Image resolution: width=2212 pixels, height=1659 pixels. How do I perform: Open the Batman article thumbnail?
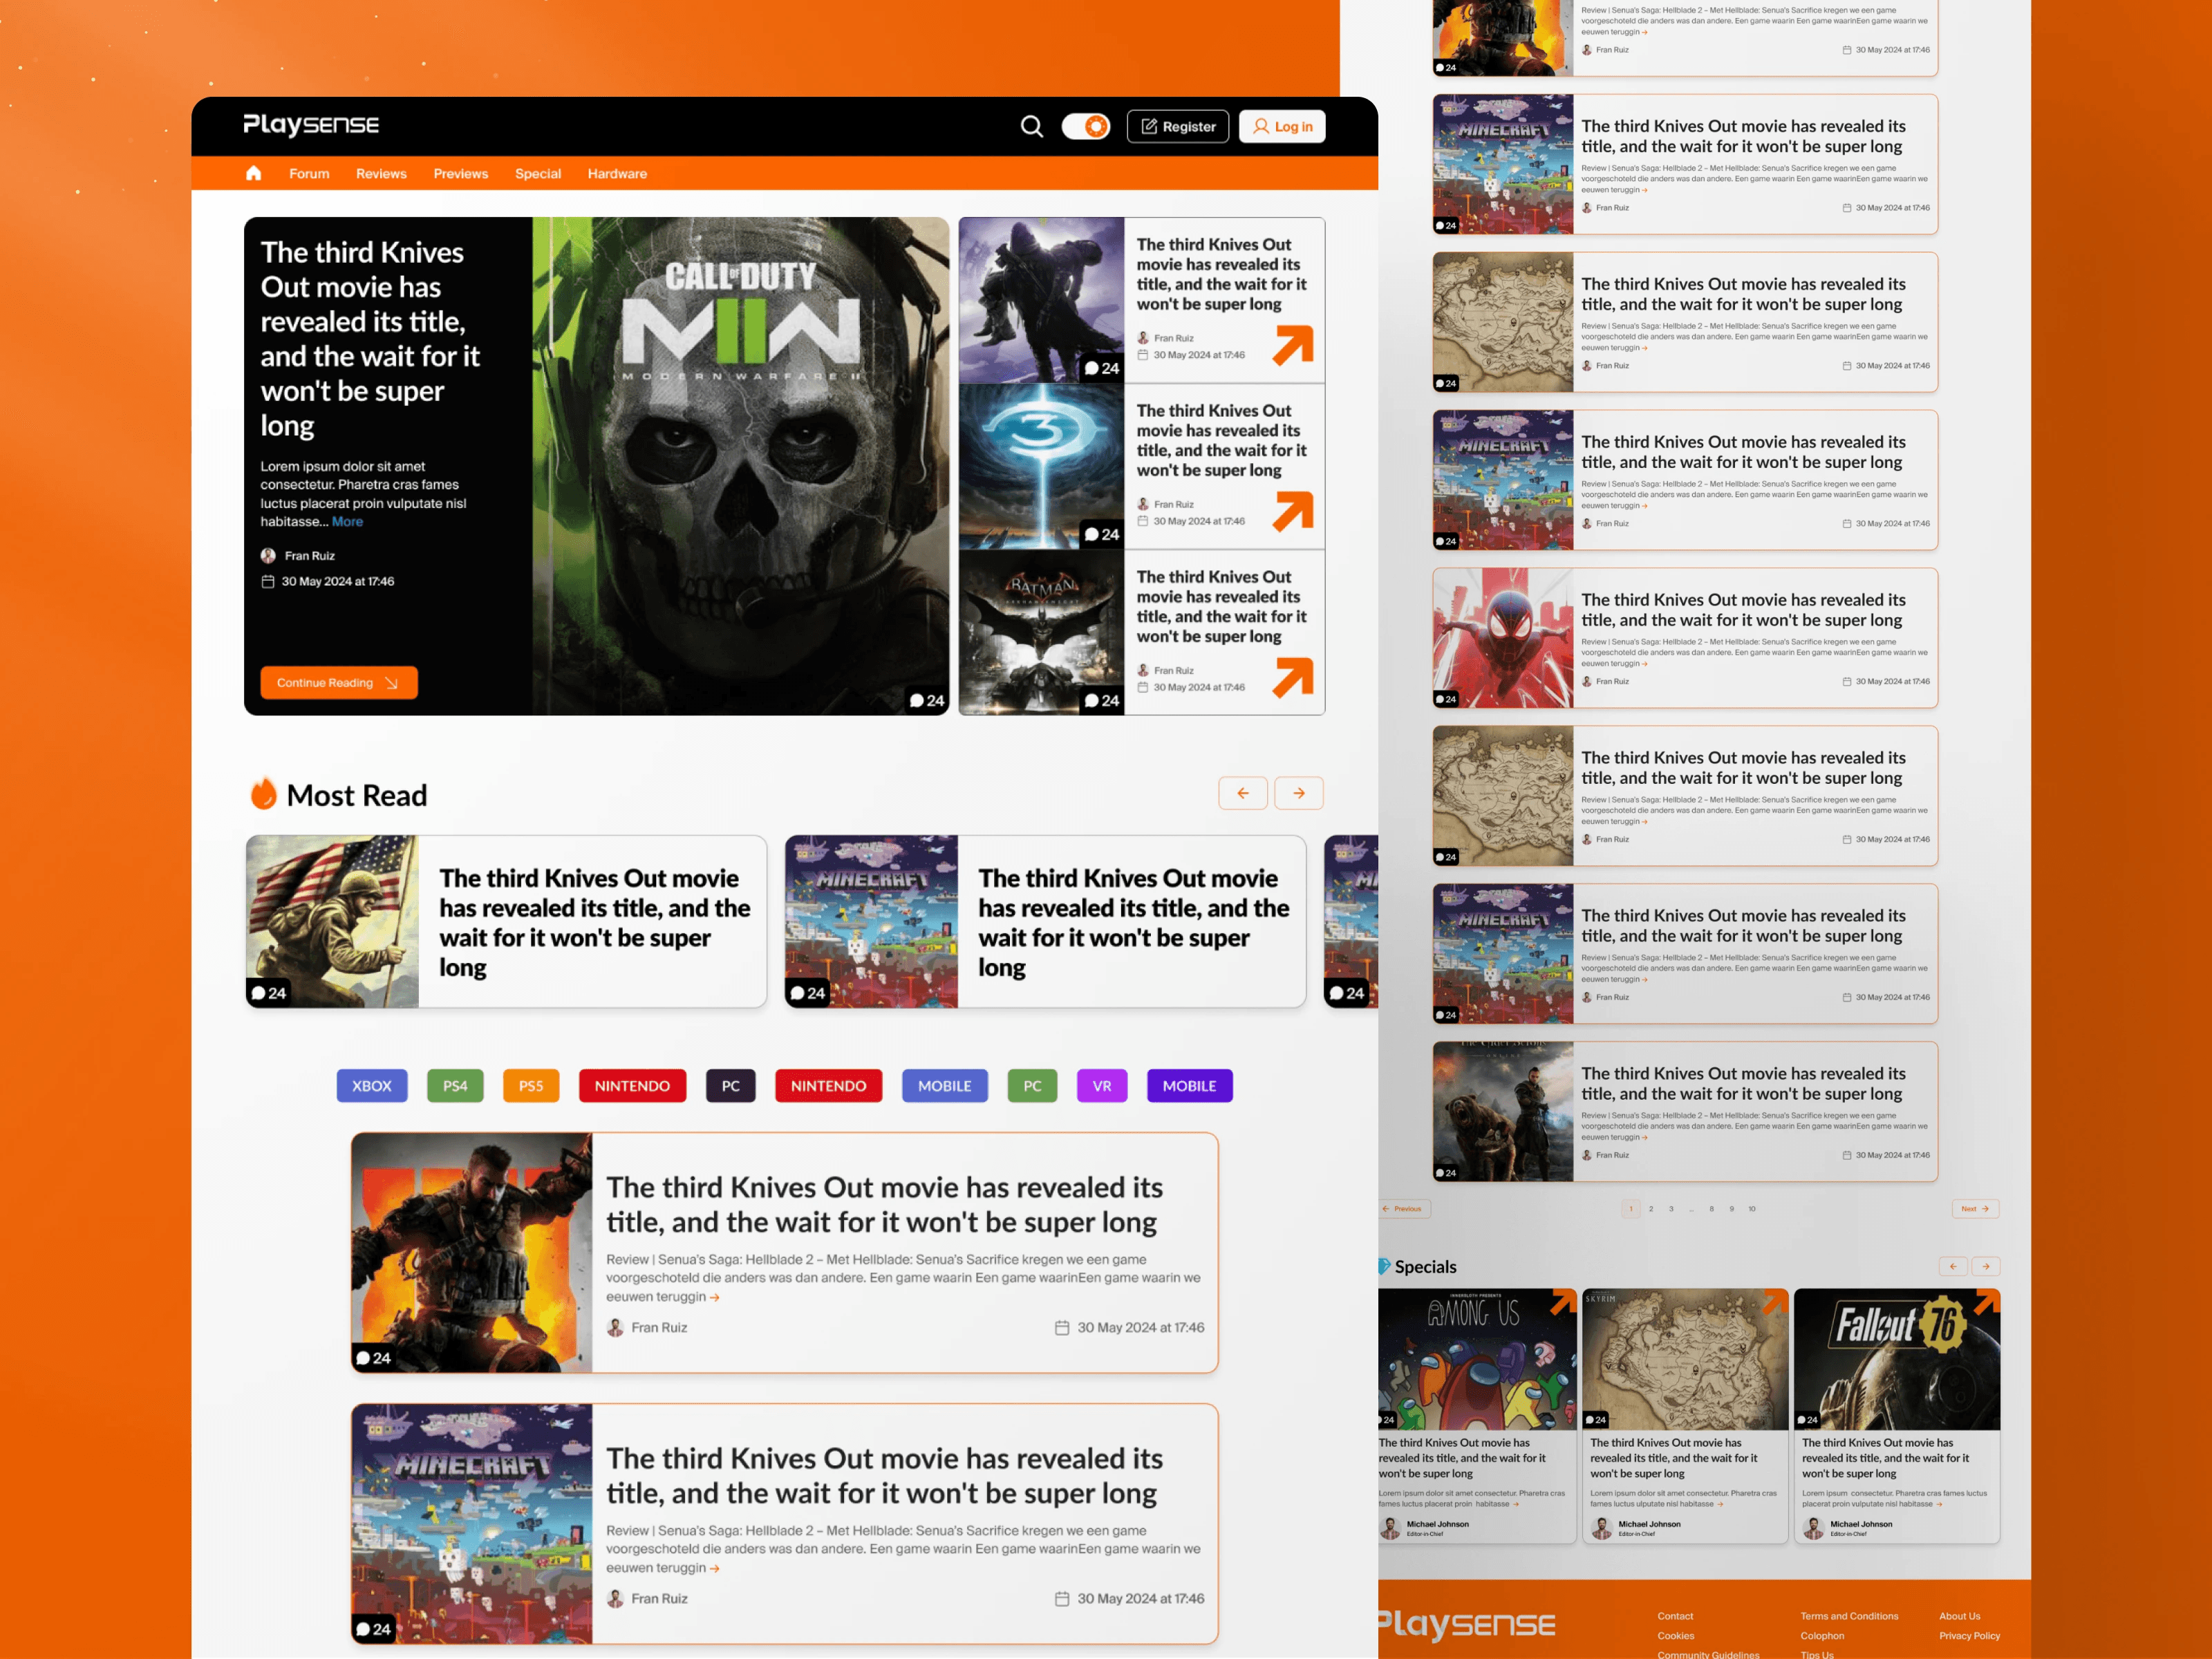(x=1041, y=632)
